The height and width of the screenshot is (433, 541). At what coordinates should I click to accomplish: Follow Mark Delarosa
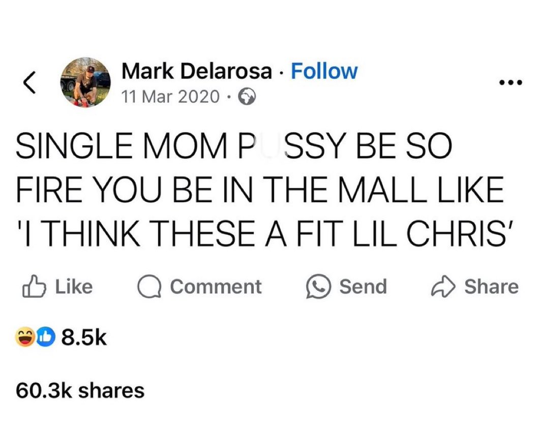point(324,72)
